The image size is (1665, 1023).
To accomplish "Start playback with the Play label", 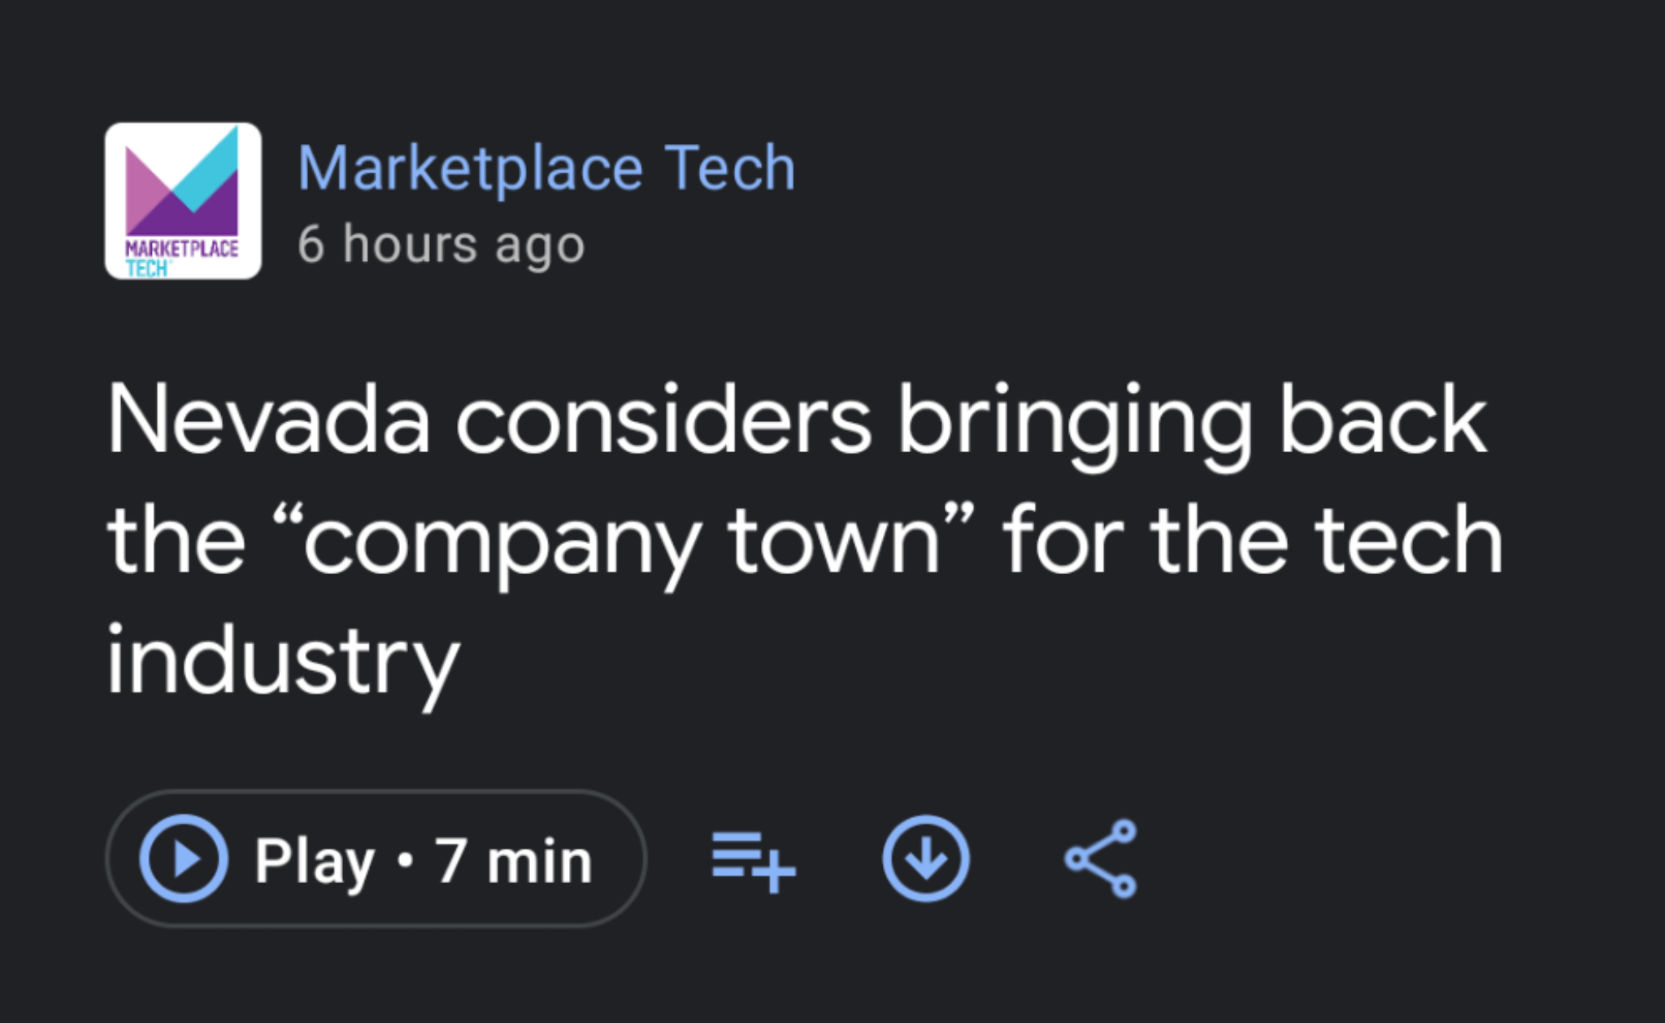I will pos(315,862).
